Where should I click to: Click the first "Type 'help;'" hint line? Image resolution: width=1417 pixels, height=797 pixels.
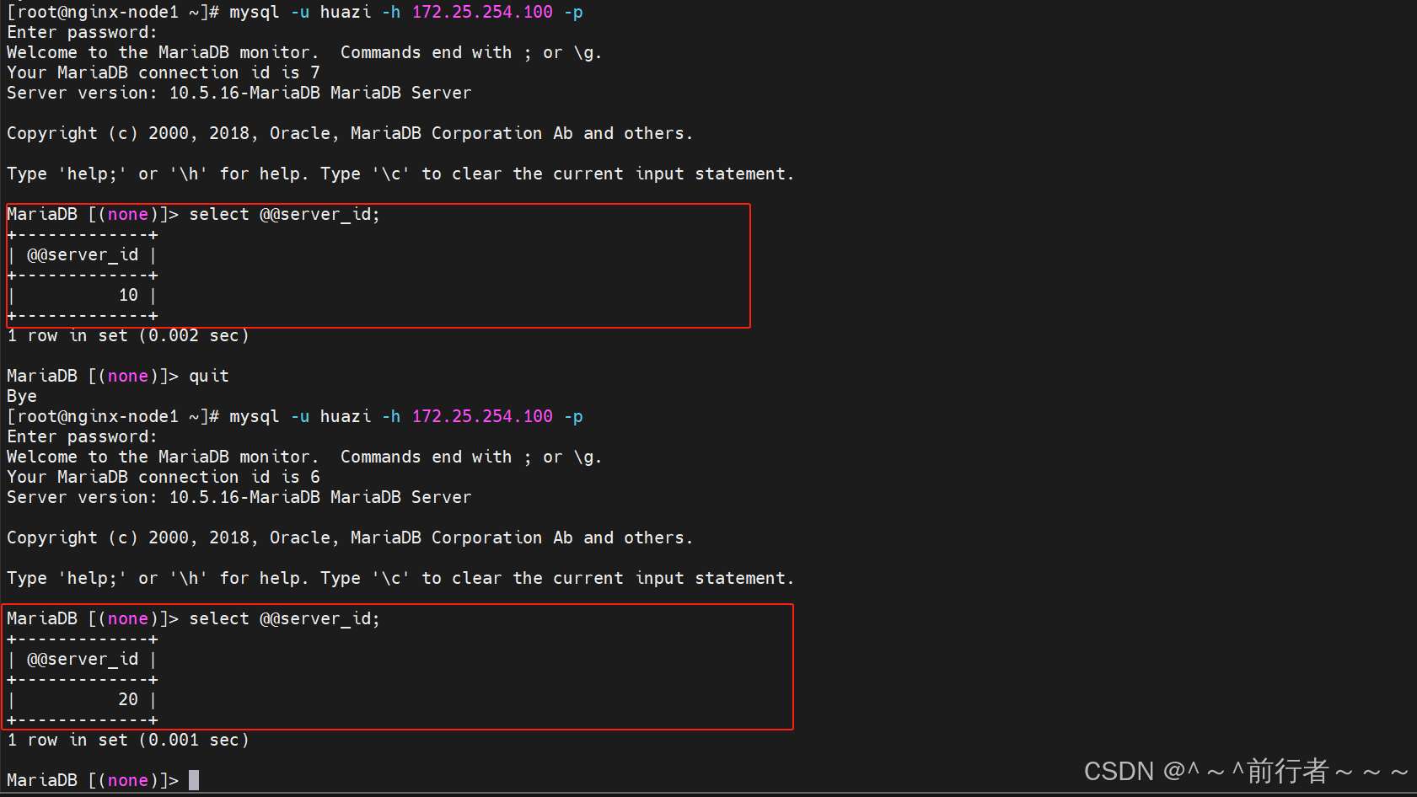point(400,174)
